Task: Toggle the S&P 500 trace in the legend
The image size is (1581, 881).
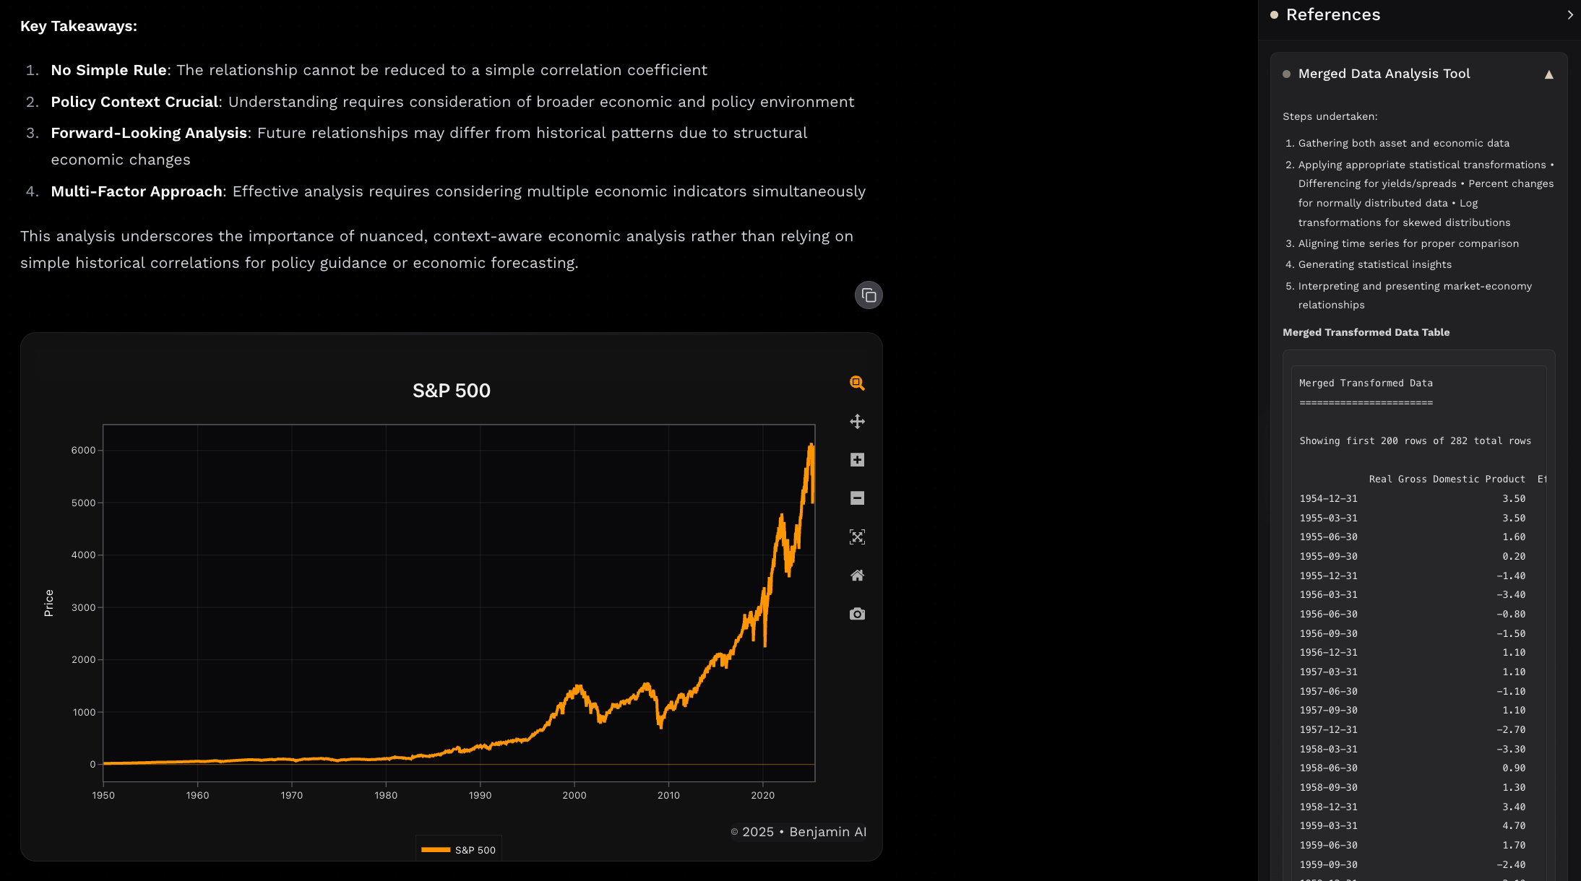Action: click(458, 849)
